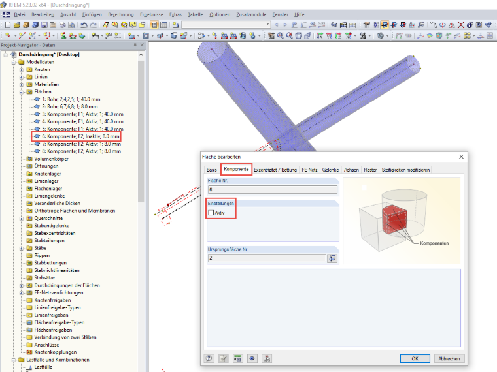Pick the origin surface graphically
This screenshot has height=372, width=497.
[332, 258]
